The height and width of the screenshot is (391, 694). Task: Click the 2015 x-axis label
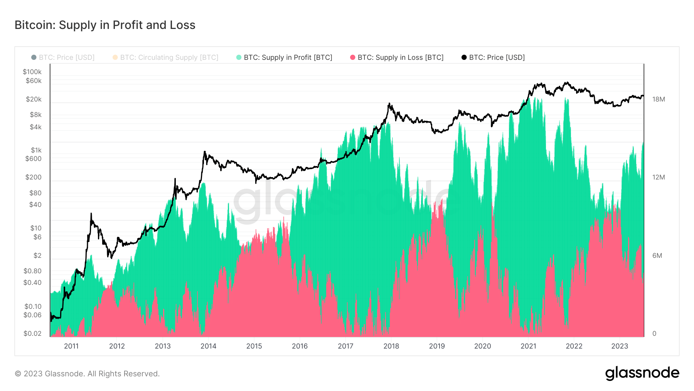(x=254, y=346)
